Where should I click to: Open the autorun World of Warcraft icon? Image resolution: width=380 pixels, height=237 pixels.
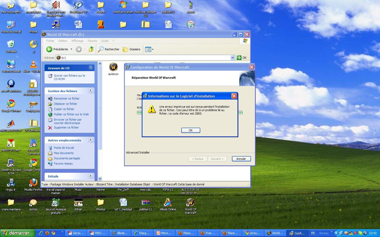click(113, 67)
